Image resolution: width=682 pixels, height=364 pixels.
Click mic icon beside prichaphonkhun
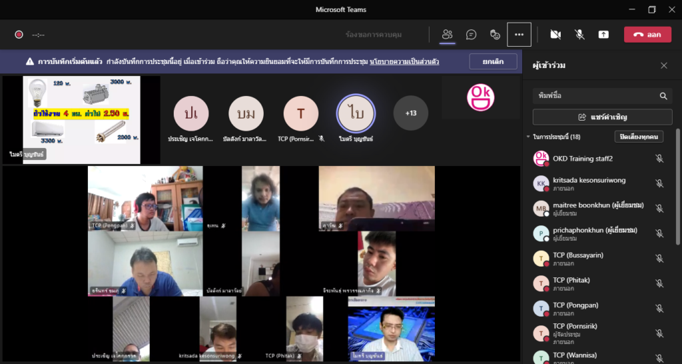tap(659, 233)
